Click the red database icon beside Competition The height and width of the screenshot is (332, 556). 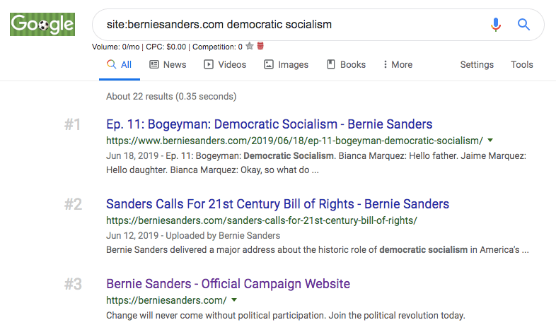tap(260, 47)
